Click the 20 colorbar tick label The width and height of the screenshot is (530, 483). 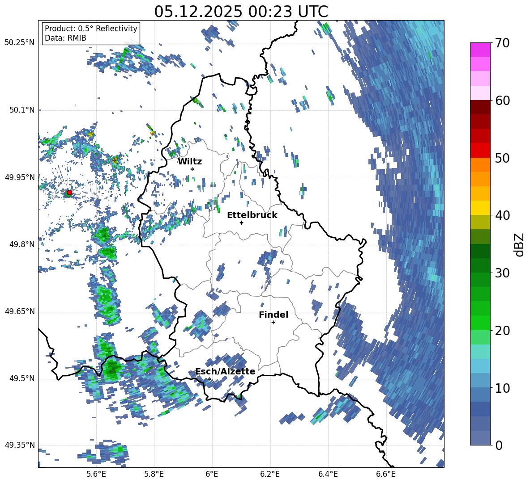click(x=502, y=331)
